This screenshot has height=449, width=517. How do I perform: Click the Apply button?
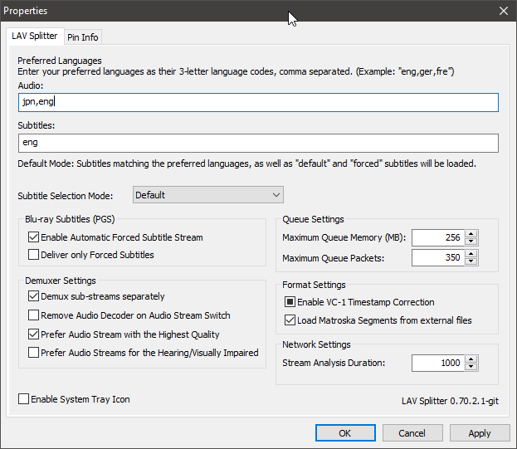point(480,433)
